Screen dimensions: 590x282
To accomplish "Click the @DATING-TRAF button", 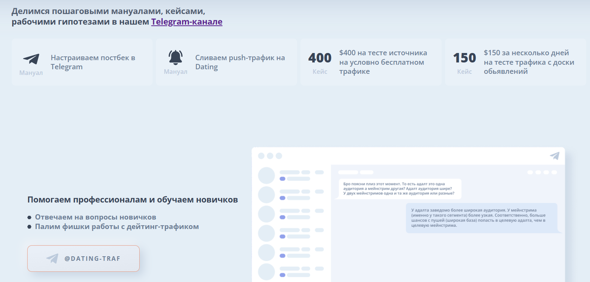I will (x=83, y=259).
